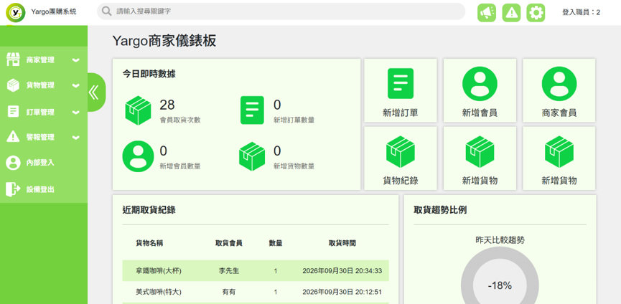Click the 訂單管理 document icon in sidebar
621x304 pixels.
pyautogui.click(x=13, y=111)
